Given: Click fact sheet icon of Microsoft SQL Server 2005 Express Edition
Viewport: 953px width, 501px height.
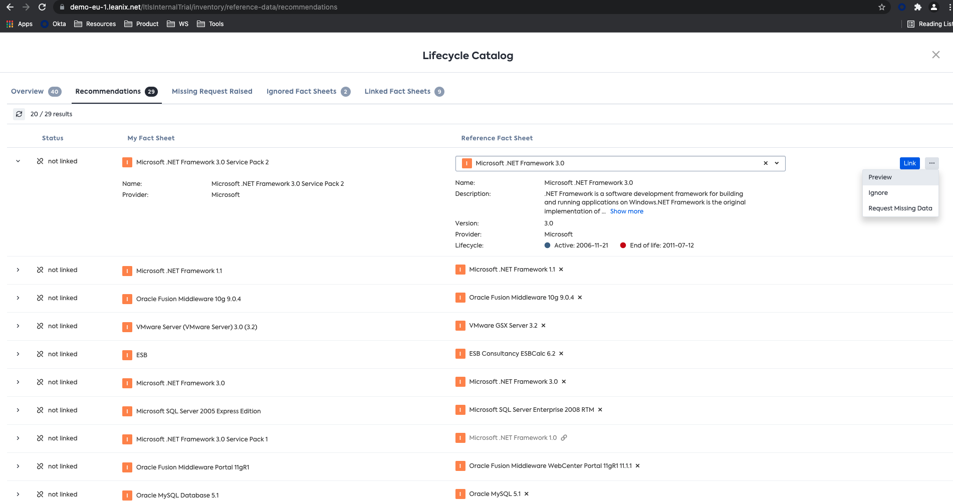Looking at the screenshot, I should click(127, 411).
